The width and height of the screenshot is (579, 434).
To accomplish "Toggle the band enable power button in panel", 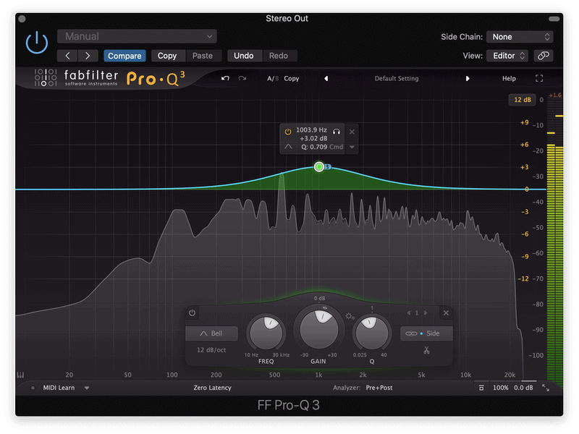I will (192, 313).
